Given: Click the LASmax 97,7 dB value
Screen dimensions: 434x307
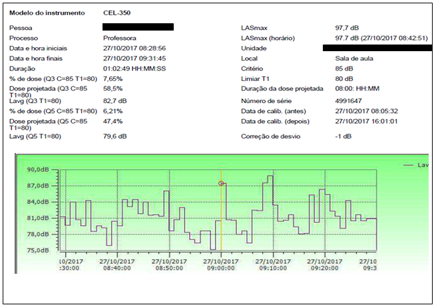Looking at the screenshot, I should pos(347,29).
